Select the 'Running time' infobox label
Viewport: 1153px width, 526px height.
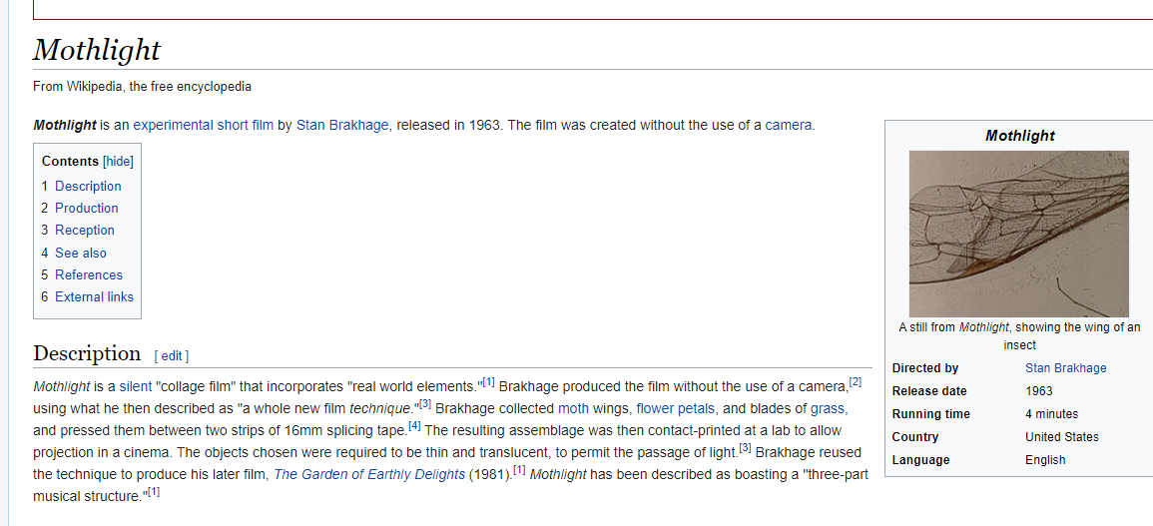pyautogui.click(x=931, y=414)
